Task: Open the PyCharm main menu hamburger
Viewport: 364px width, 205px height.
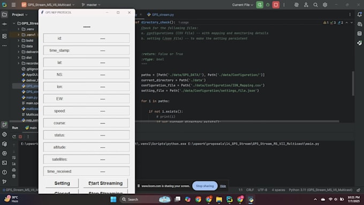Action: point(14,5)
